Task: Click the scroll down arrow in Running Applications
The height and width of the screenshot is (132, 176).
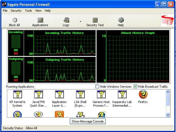Action: (x=168, y=115)
